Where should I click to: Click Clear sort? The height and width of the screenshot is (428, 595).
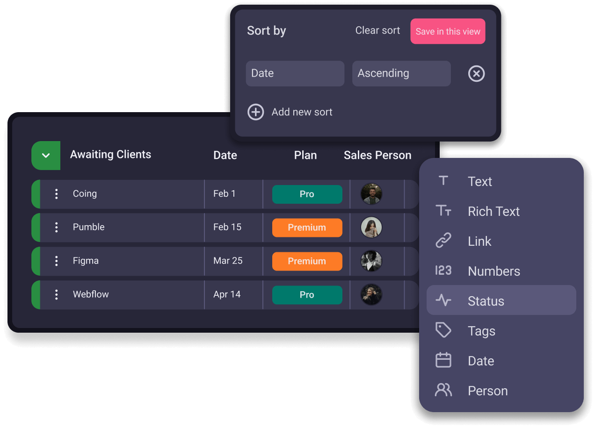(x=377, y=30)
